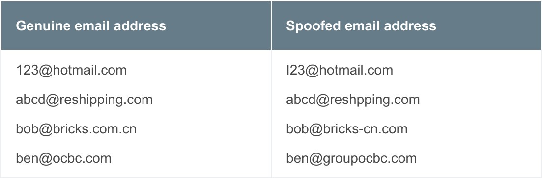Select bob@bricks.com.cn cell
The height and width of the screenshot is (178, 542).
click(x=76, y=129)
